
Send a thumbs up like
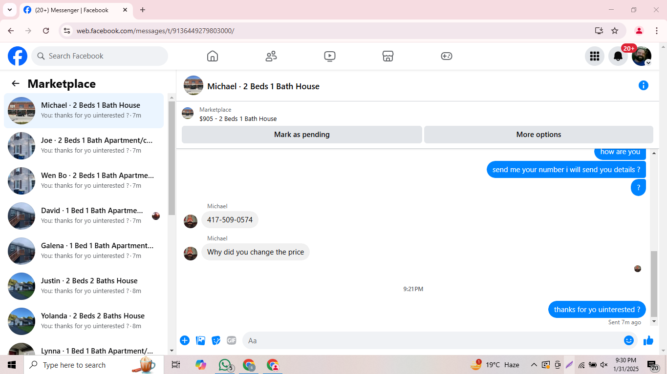point(648,340)
